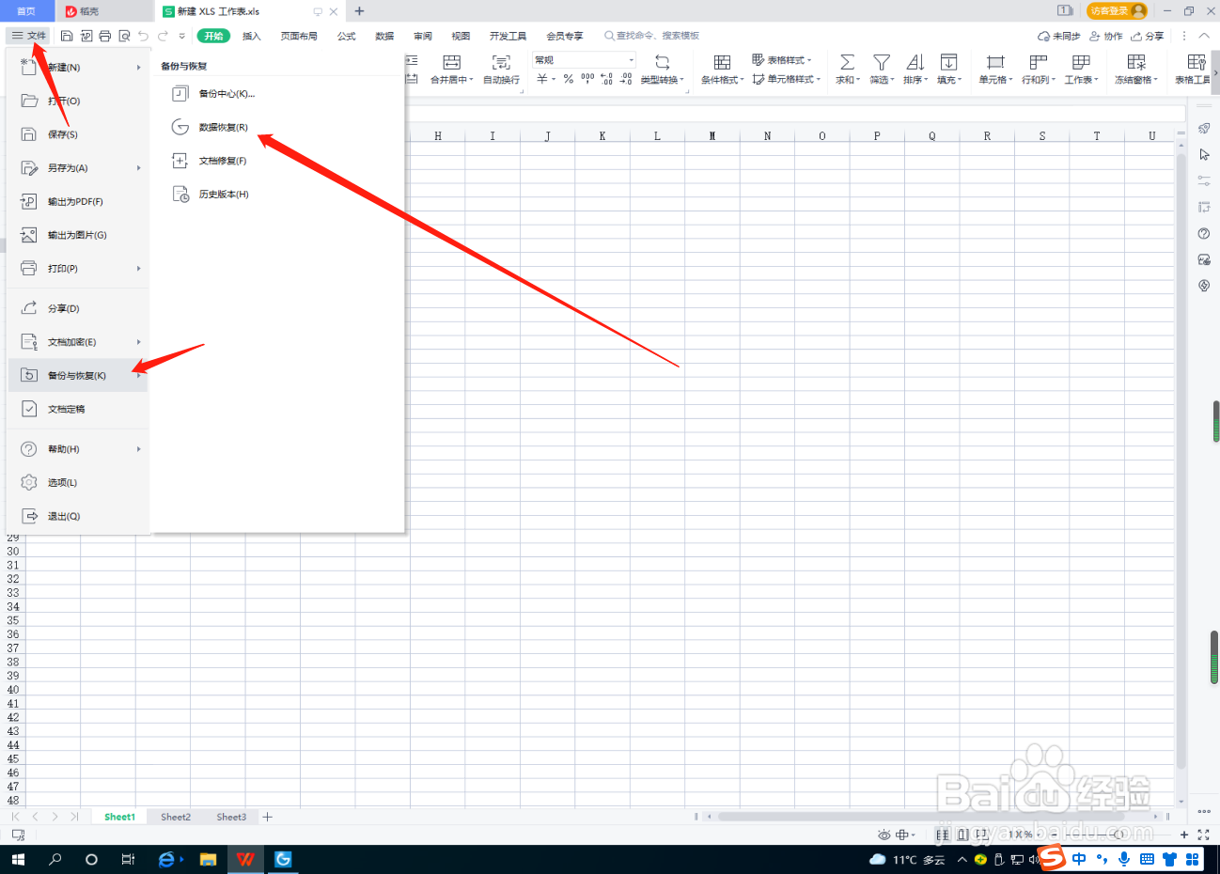The width and height of the screenshot is (1220, 874).
Task: Select Data Recovery (数据恢复) option
Action: (x=223, y=127)
